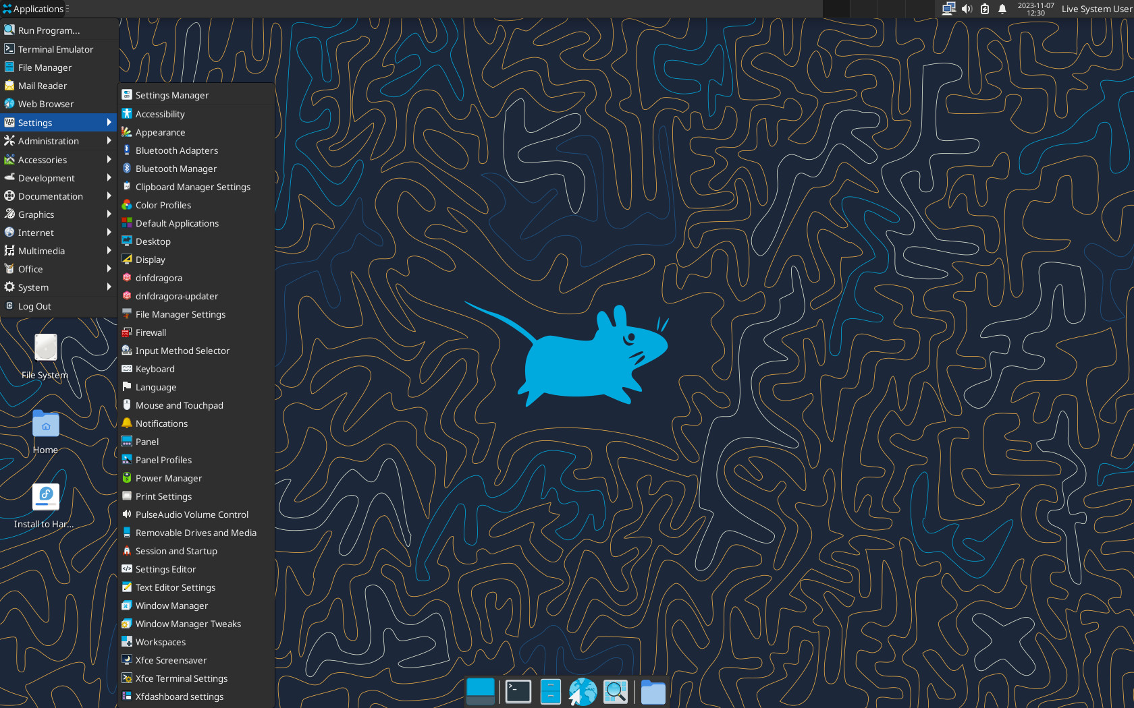Image resolution: width=1134 pixels, height=708 pixels.
Task: Click the Color Profiles icon in the Settings submenu
Action: pyautogui.click(x=126, y=205)
